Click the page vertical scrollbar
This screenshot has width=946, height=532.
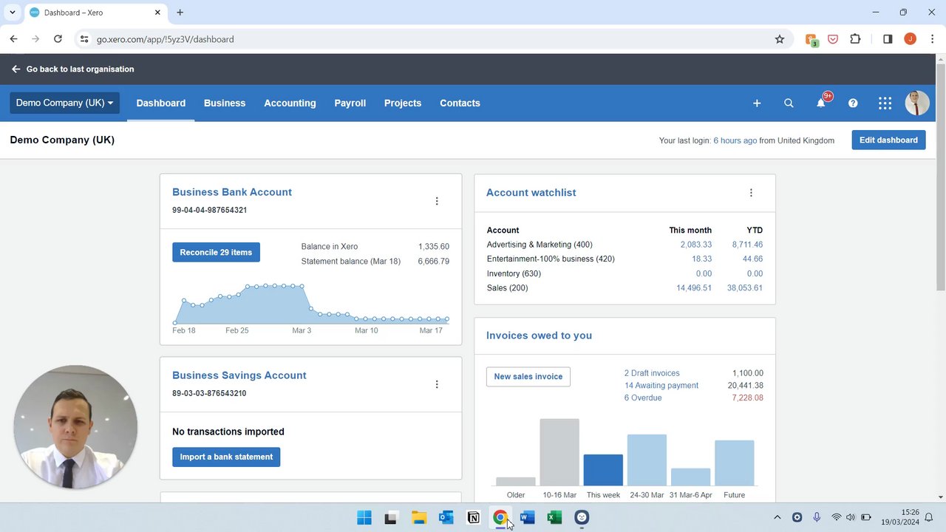click(x=940, y=177)
